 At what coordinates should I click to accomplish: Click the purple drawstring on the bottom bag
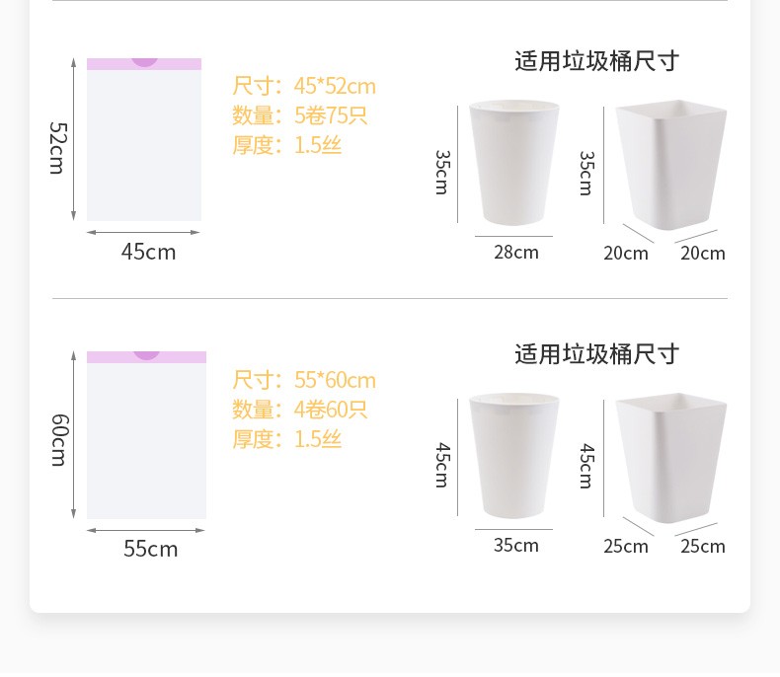coord(147,357)
